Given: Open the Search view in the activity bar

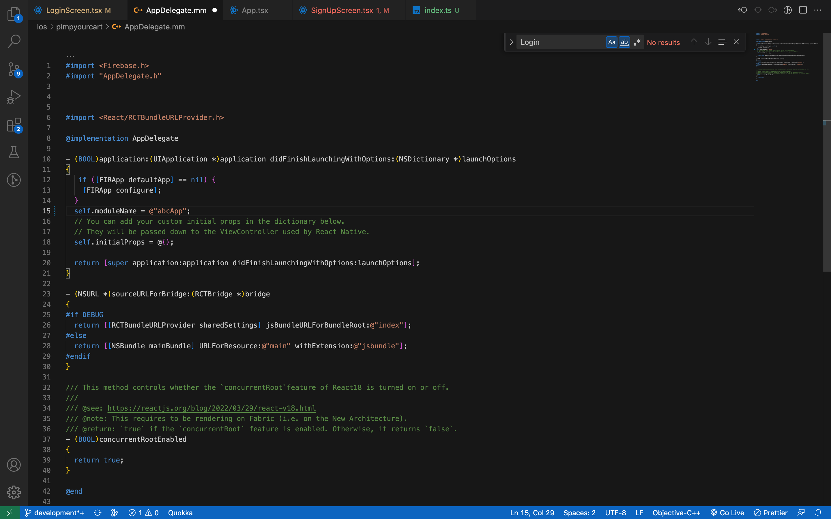Looking at the screenshot, I should click(14, 41).
